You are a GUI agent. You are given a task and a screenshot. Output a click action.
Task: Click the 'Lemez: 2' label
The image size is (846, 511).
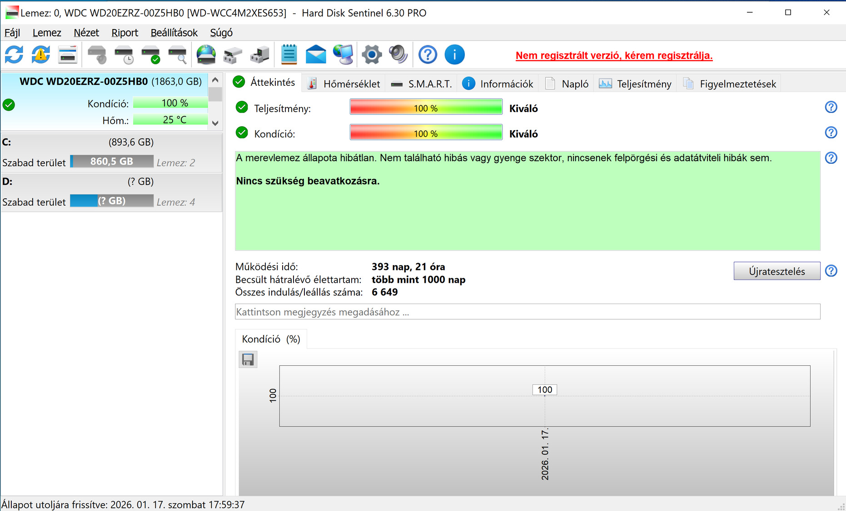176,163
